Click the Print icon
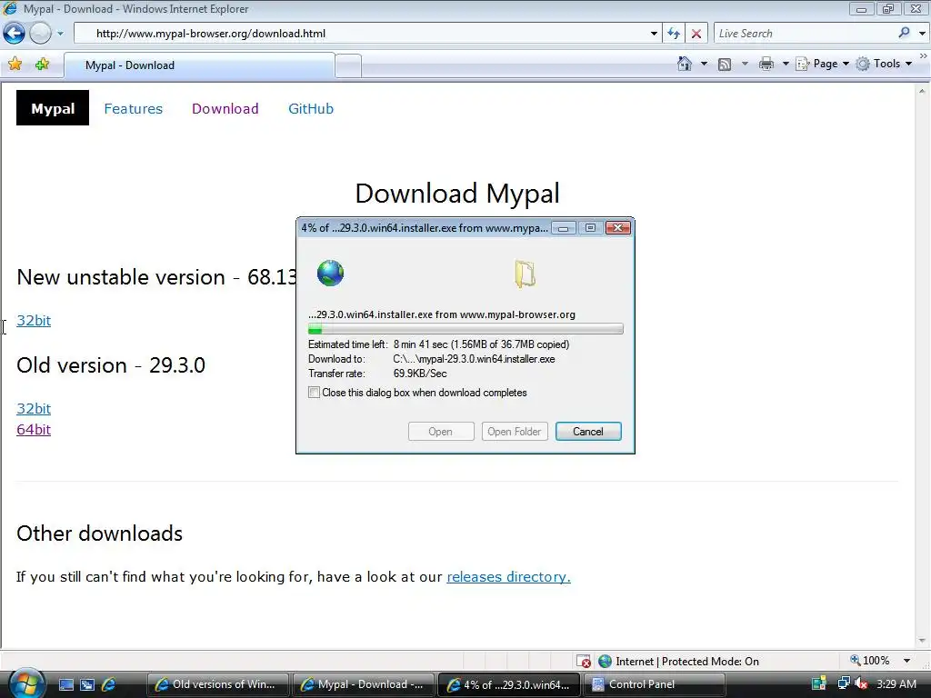This screenshot has height=698, width=931. tap(766, 64)
